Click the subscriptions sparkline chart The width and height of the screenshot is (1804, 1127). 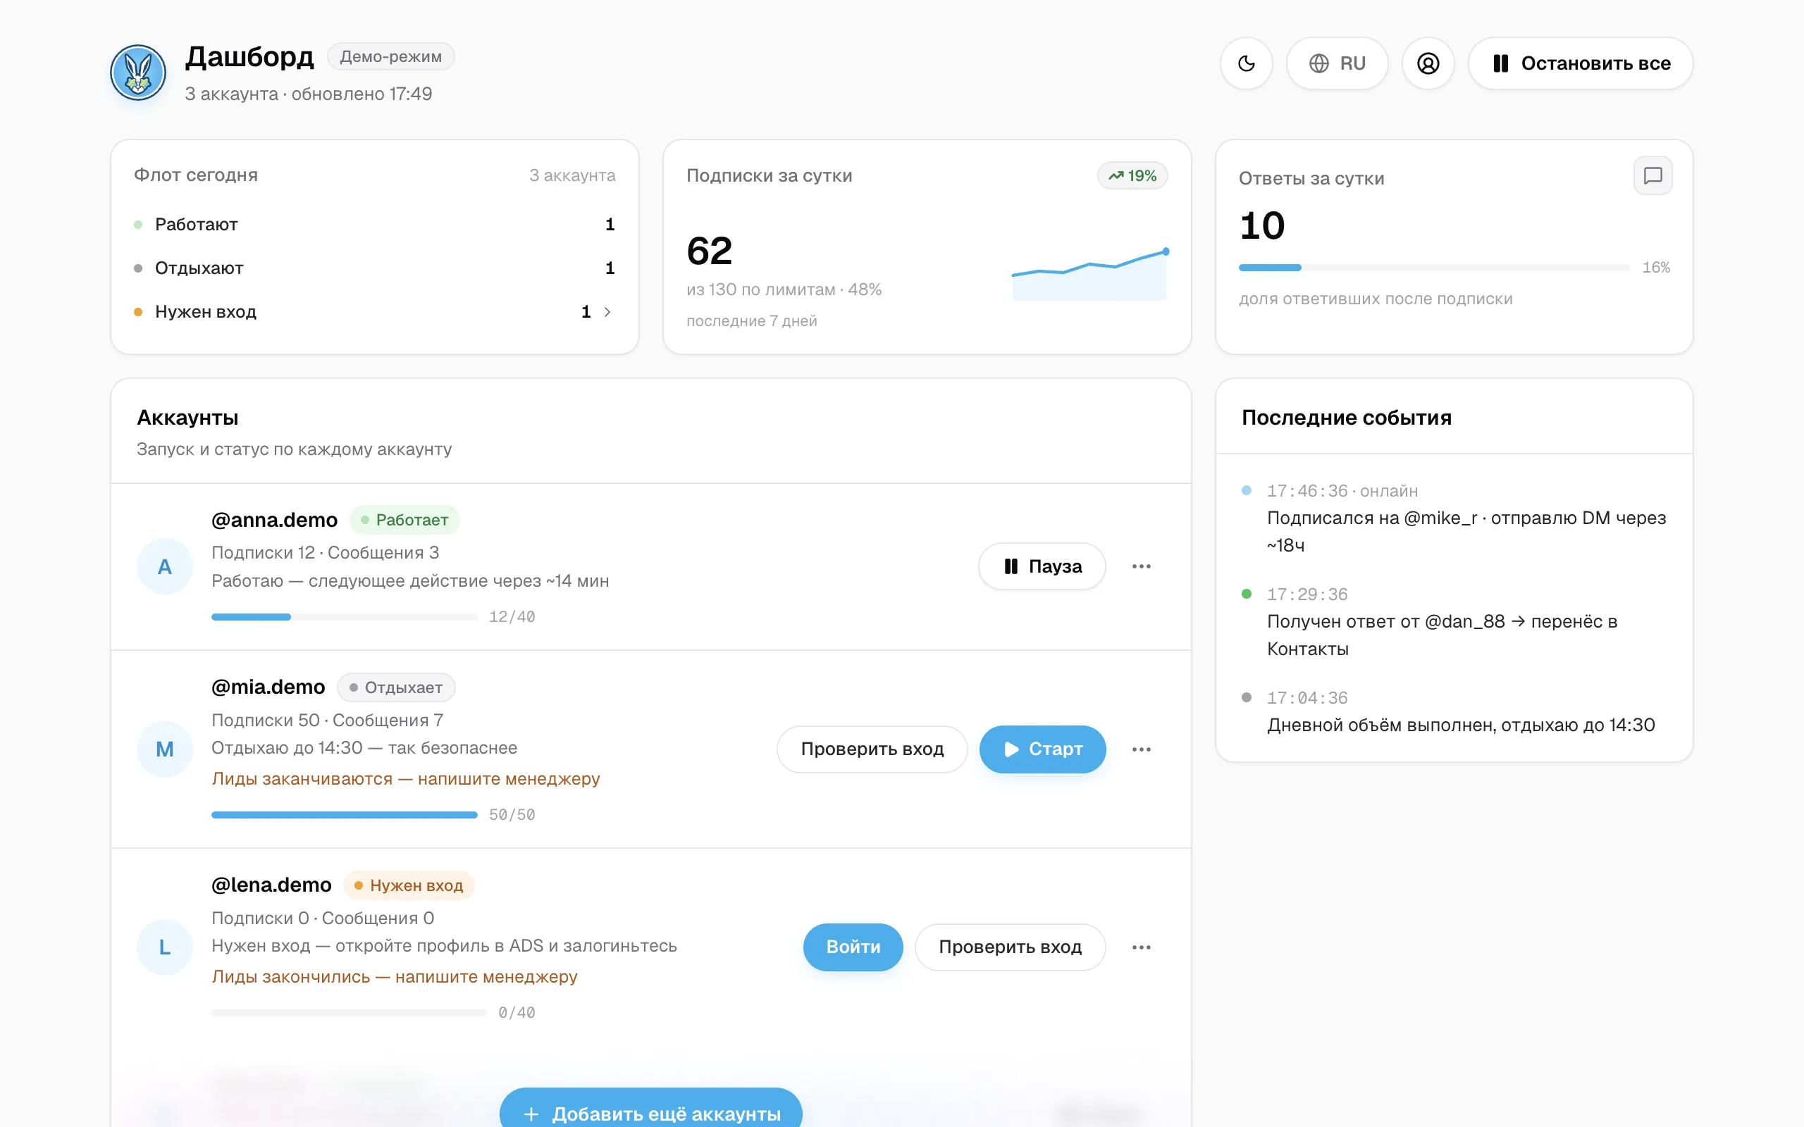(1089, 274)
